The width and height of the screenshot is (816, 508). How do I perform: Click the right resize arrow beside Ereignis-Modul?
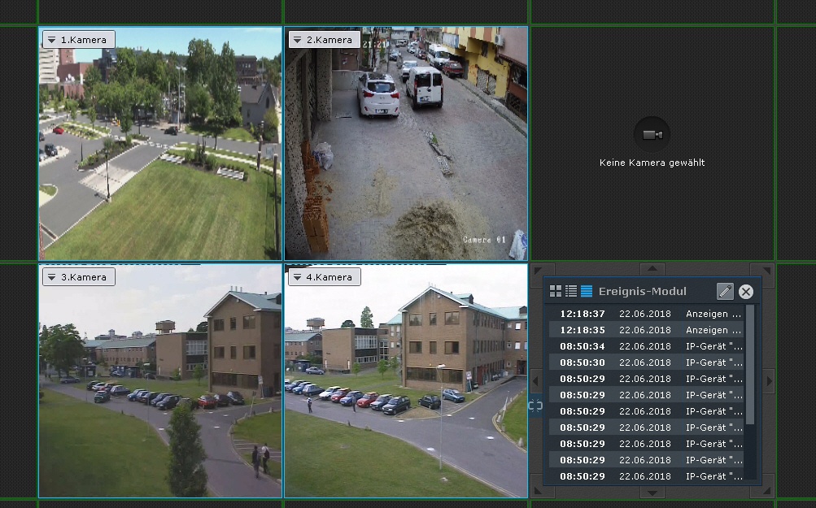(769, 380)
